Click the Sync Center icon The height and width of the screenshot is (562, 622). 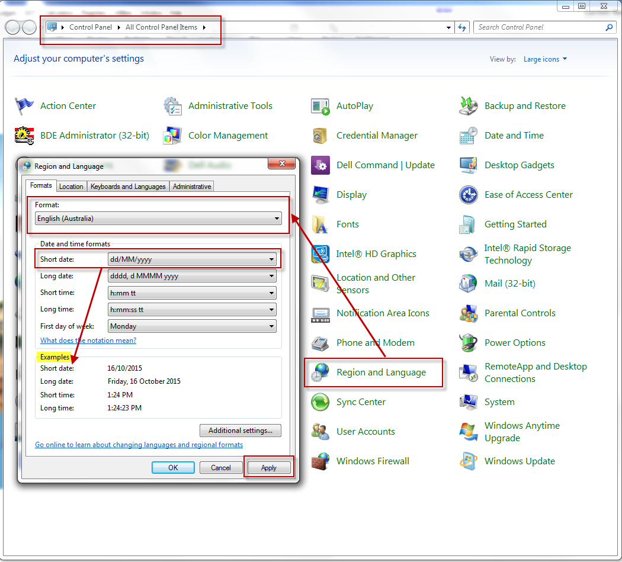[320, 402]
